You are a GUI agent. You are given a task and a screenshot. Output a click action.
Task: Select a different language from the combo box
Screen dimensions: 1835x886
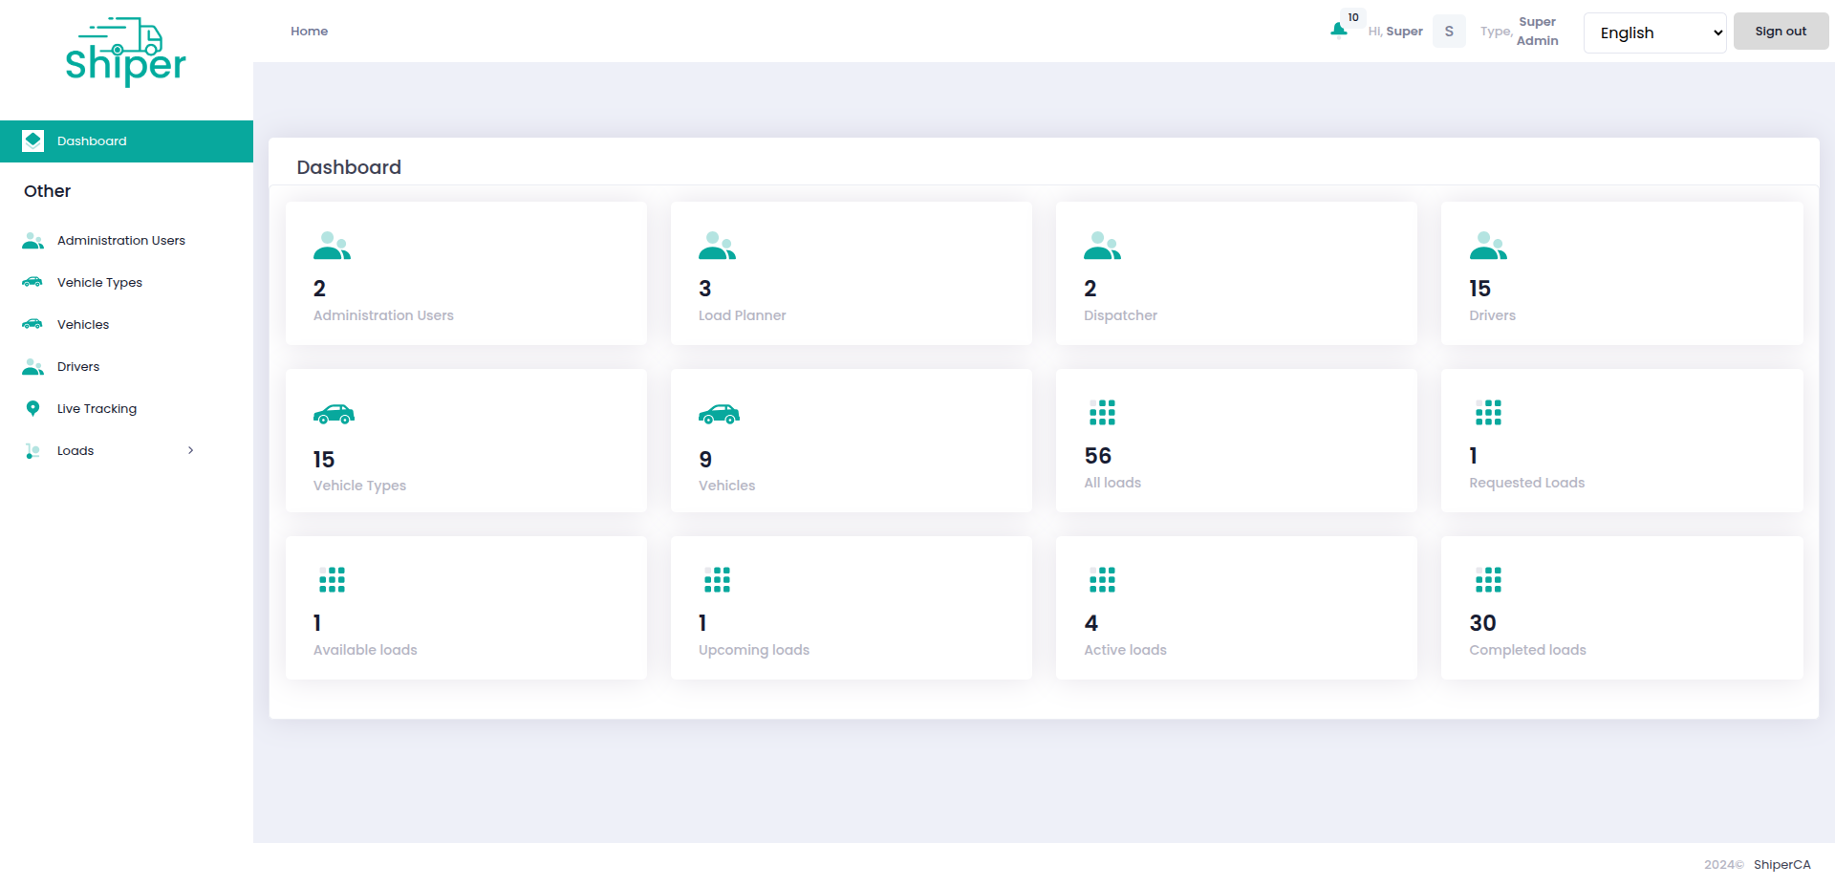[1654, 32]
